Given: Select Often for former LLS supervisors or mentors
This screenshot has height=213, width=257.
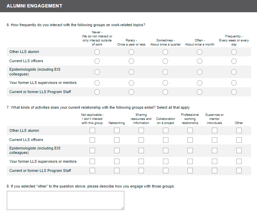Looking at the screenshot, I should [200, 83].
